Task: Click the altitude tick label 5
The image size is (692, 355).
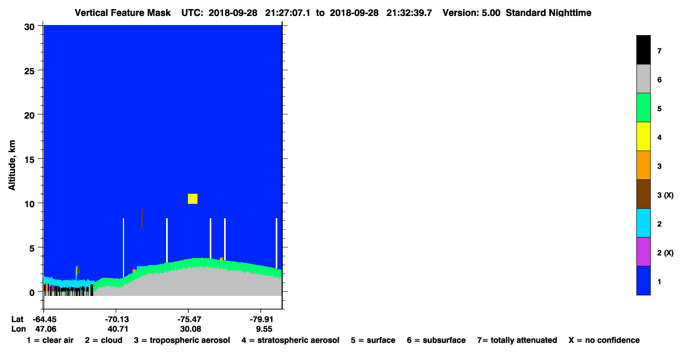Action: (33, 247)
